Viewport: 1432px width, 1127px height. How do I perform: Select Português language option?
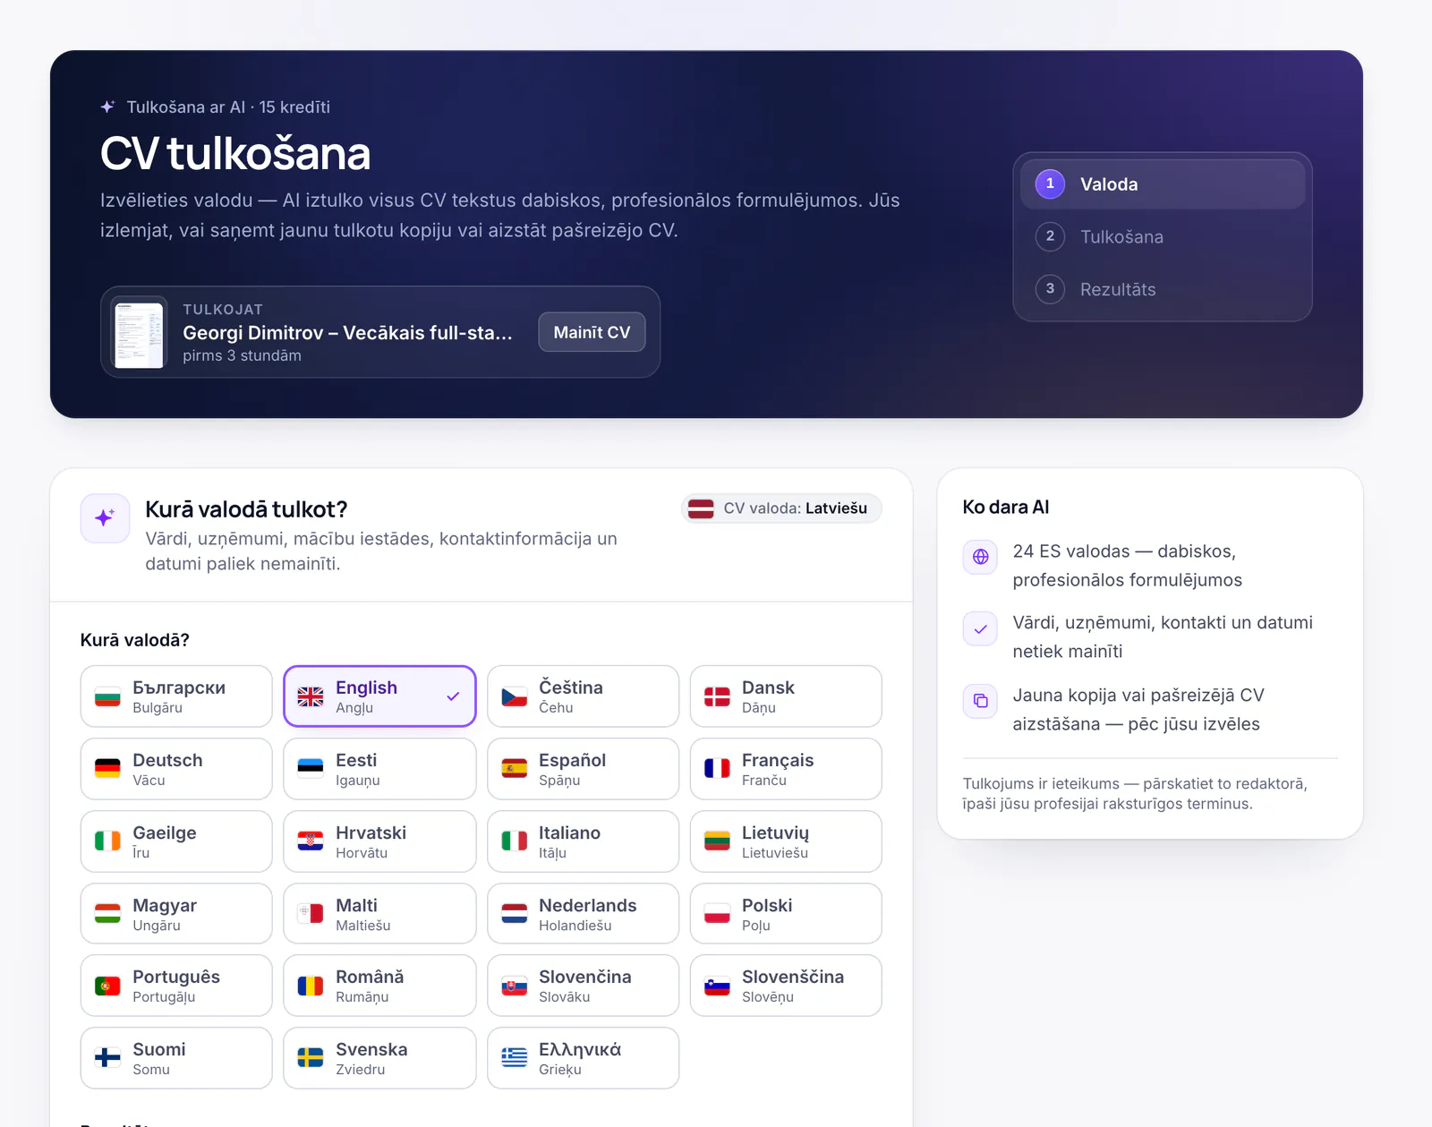pyautogui.click(x=176, y=986)
